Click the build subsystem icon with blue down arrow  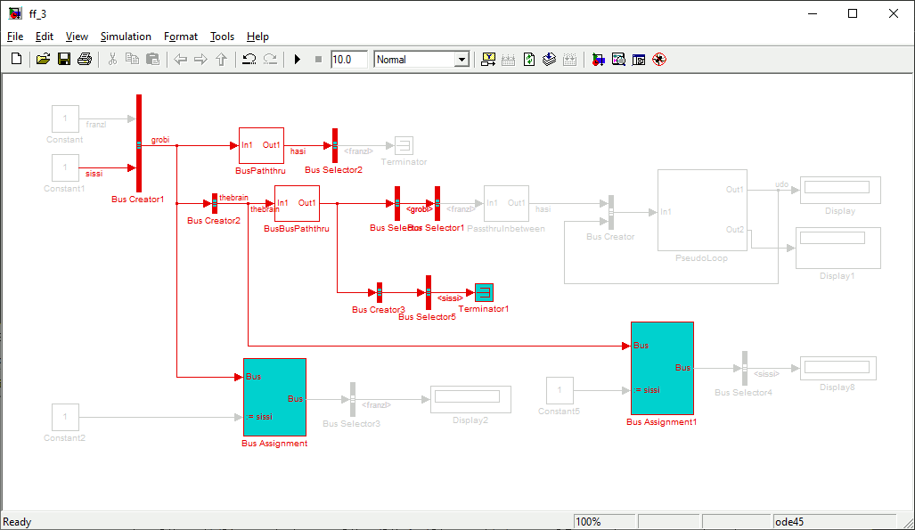549,59
